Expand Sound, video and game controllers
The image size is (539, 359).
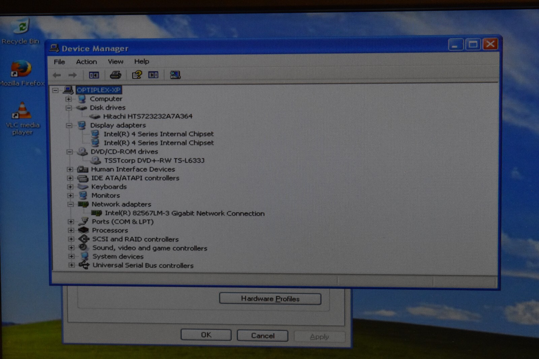[71, 248]
